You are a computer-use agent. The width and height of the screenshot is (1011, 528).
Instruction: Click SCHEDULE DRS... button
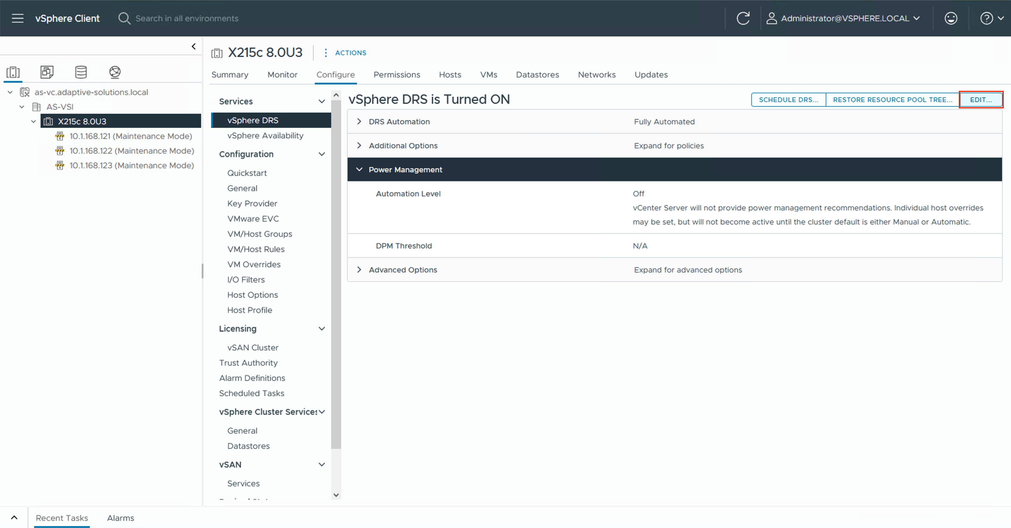788,100
